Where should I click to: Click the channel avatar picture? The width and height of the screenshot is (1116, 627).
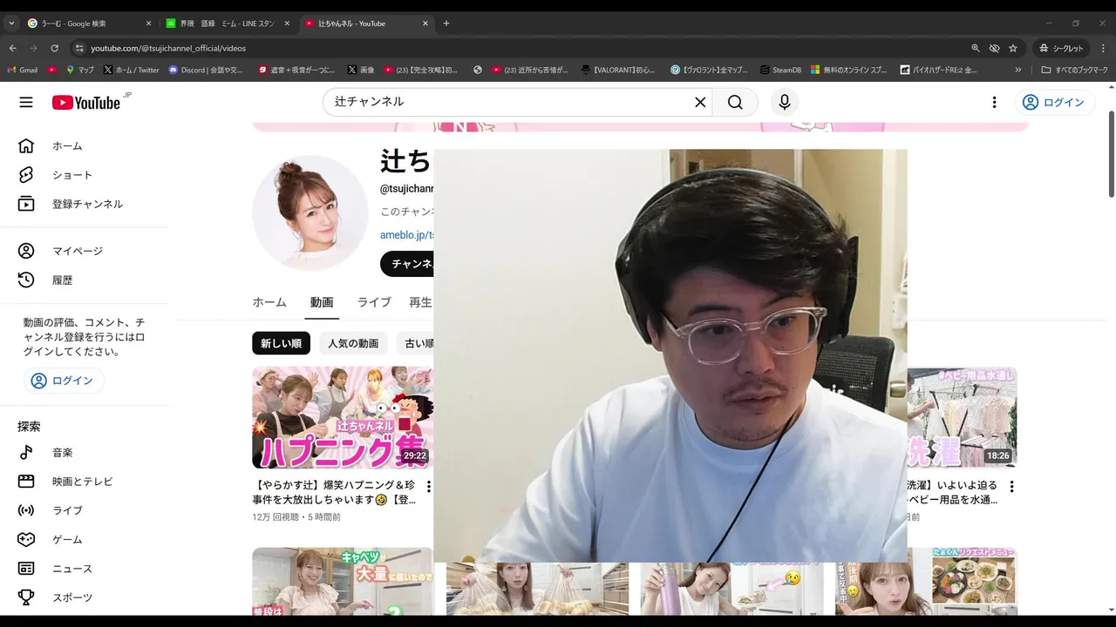coord(310,213)
